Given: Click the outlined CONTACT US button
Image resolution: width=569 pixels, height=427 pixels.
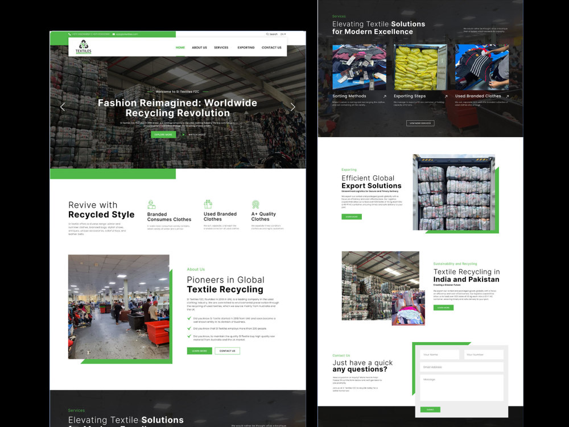Looking at the screenshot, I should point(227,351).
